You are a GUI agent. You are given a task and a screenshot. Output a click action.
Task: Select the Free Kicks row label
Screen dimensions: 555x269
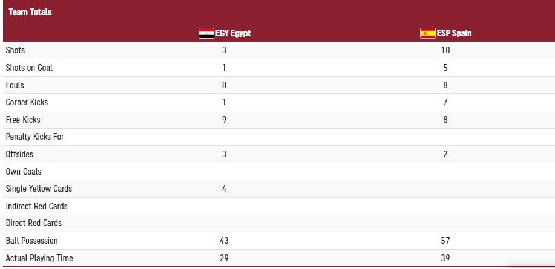(23, 120)
